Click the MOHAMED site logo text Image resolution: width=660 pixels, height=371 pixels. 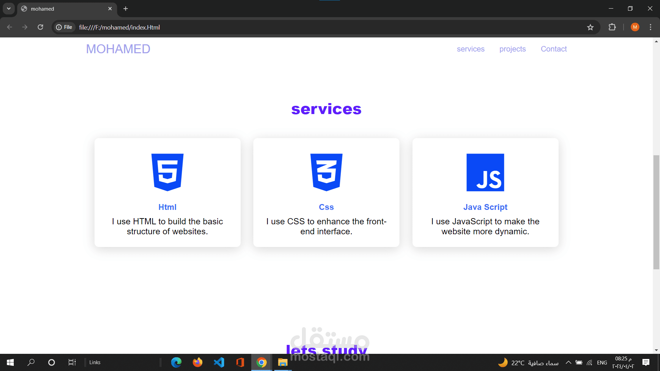tap(118, 49)
